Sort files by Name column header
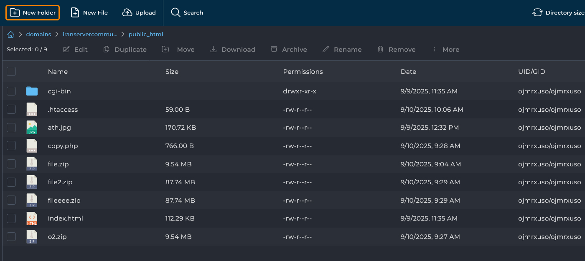The height and width of the screenshot is (261, 585). tap(58, 72)
